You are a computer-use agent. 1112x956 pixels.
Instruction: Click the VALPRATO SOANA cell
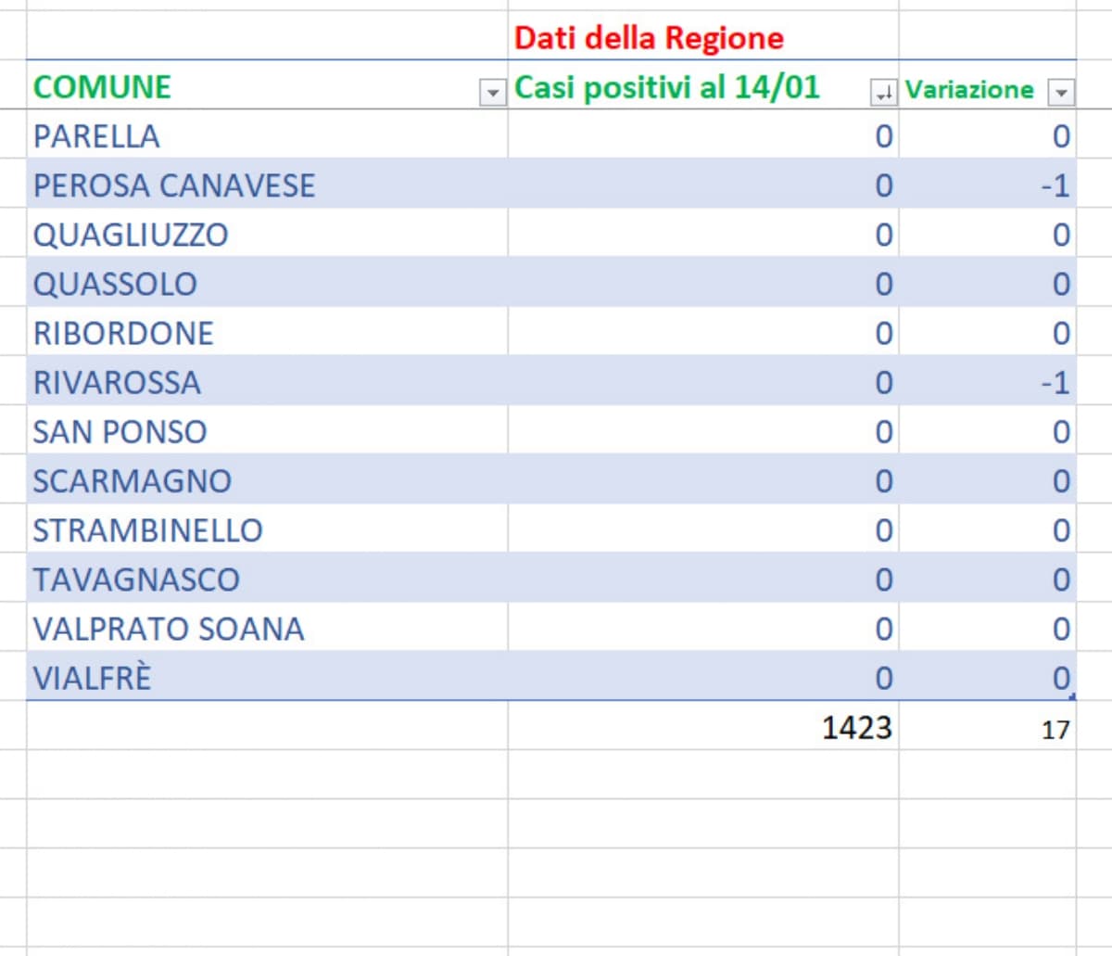[x=169, y=629]
